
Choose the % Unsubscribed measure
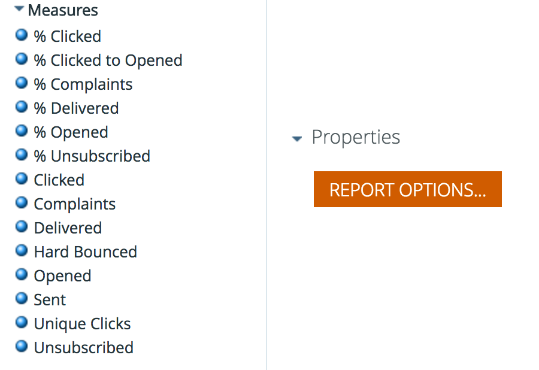[x=92, y=156]
